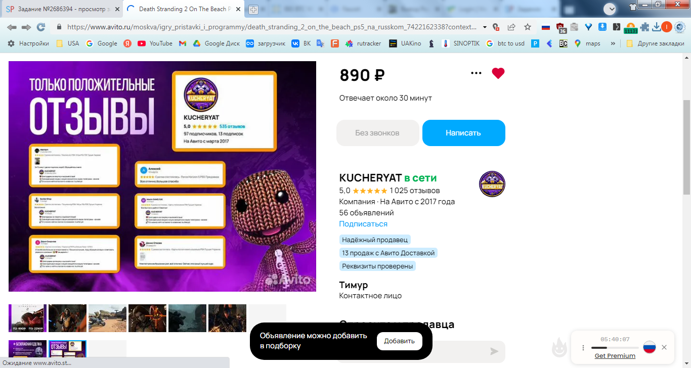
Task: Click the Get Premium link
Action: coord(615,356)
